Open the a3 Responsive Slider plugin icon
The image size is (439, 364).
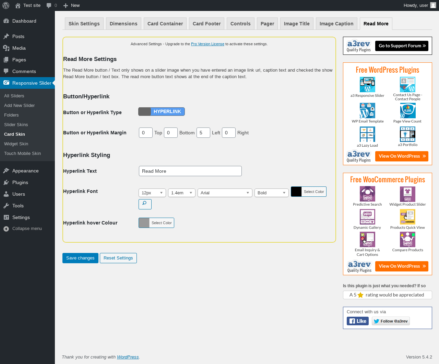click(x=367, y=84)
